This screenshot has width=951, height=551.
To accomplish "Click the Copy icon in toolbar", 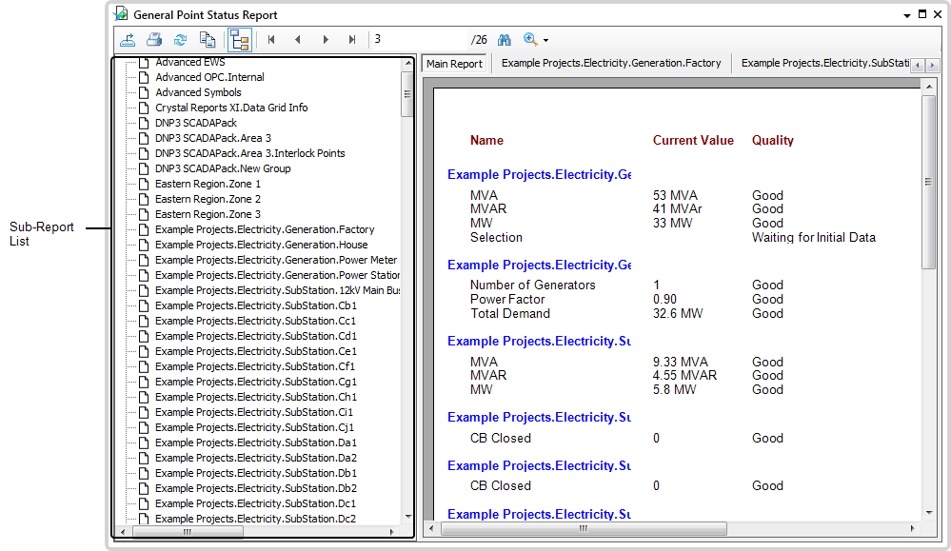I will [x=207, y=40].
